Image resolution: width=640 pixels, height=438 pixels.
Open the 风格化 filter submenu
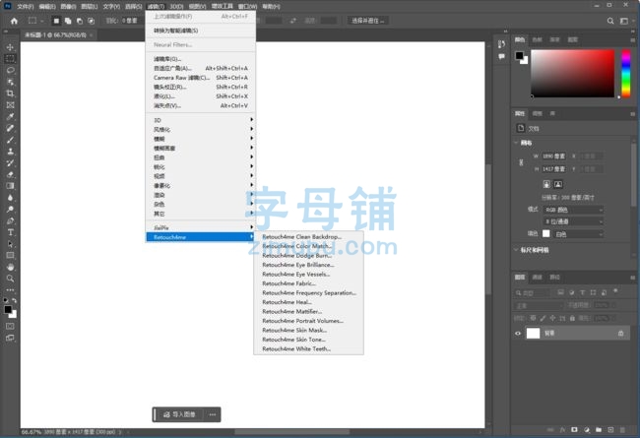[201, 129]
